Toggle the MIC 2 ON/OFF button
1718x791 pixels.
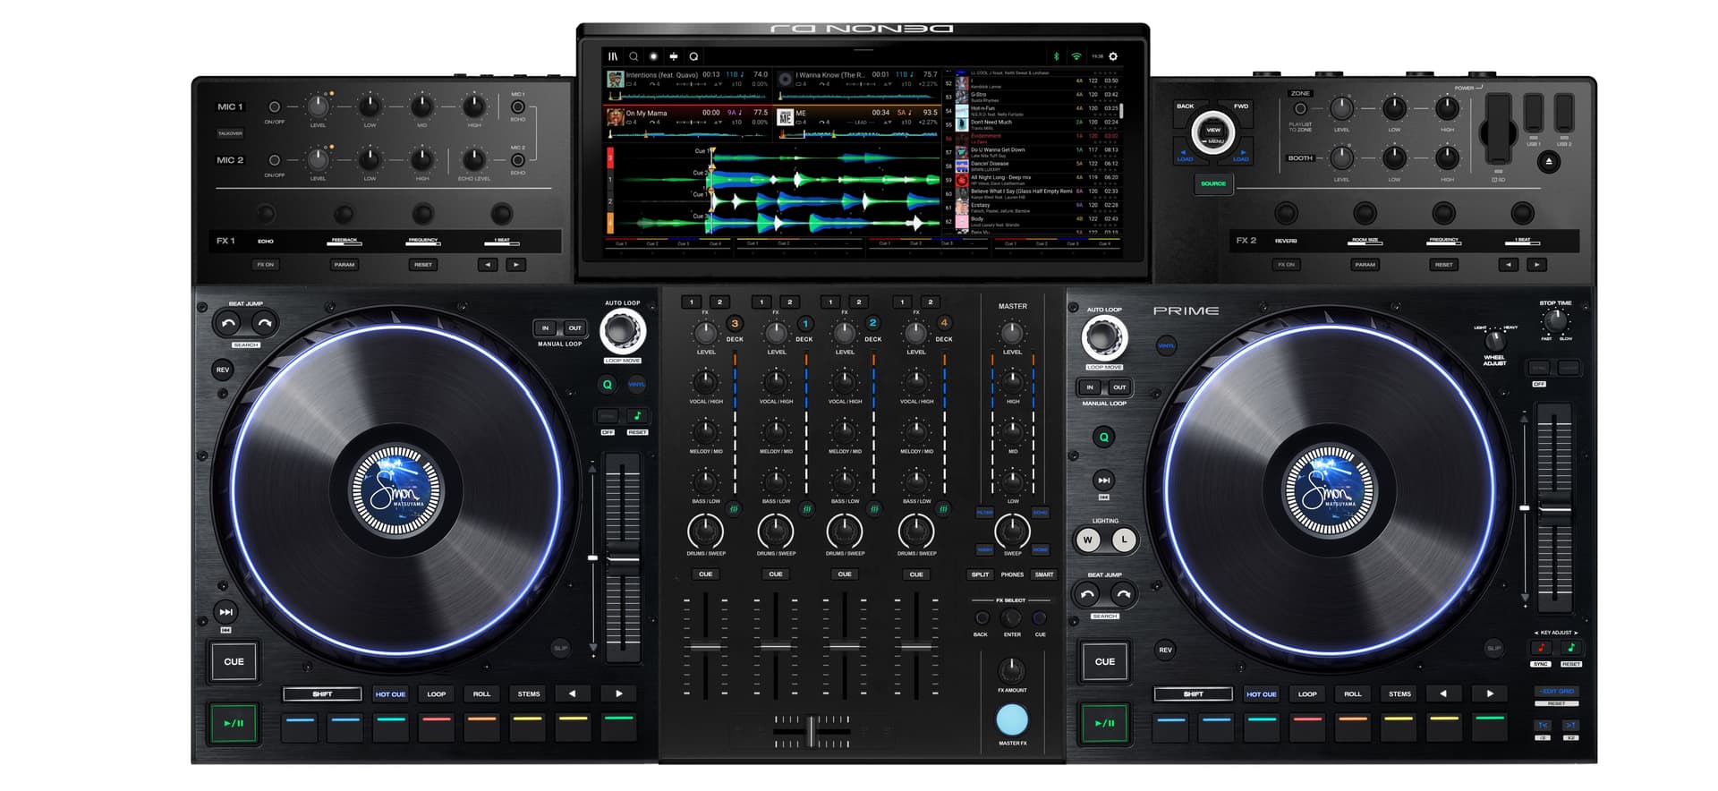(275, 160)
